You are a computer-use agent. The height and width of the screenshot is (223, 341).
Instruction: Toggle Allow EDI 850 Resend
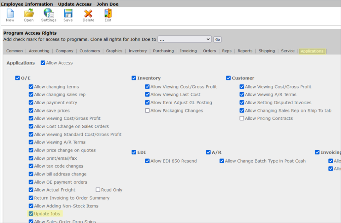pos(147,161)
